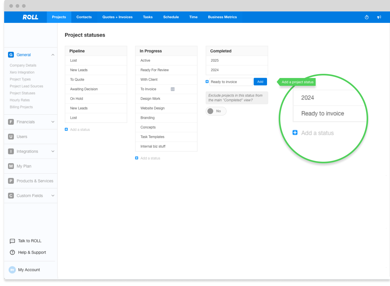Expand the Financials sidebar section

click(53, 122)
